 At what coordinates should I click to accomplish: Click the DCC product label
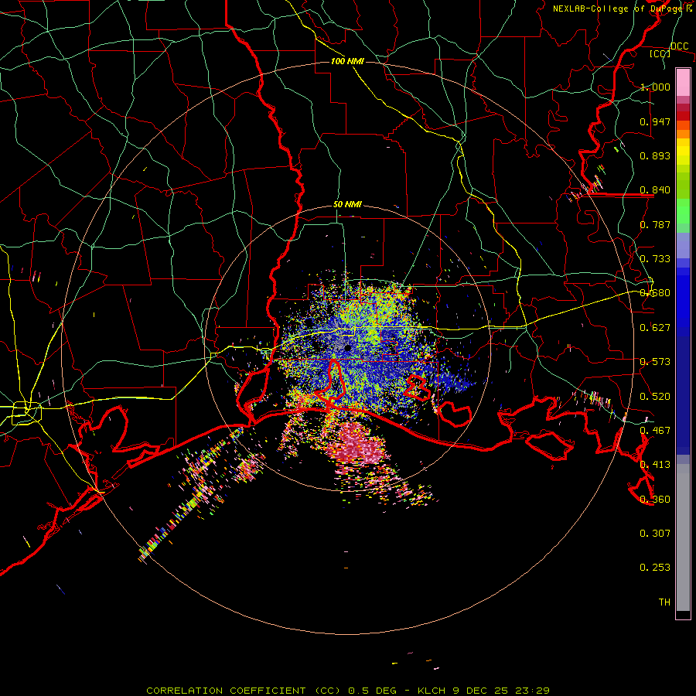[679, 46]
